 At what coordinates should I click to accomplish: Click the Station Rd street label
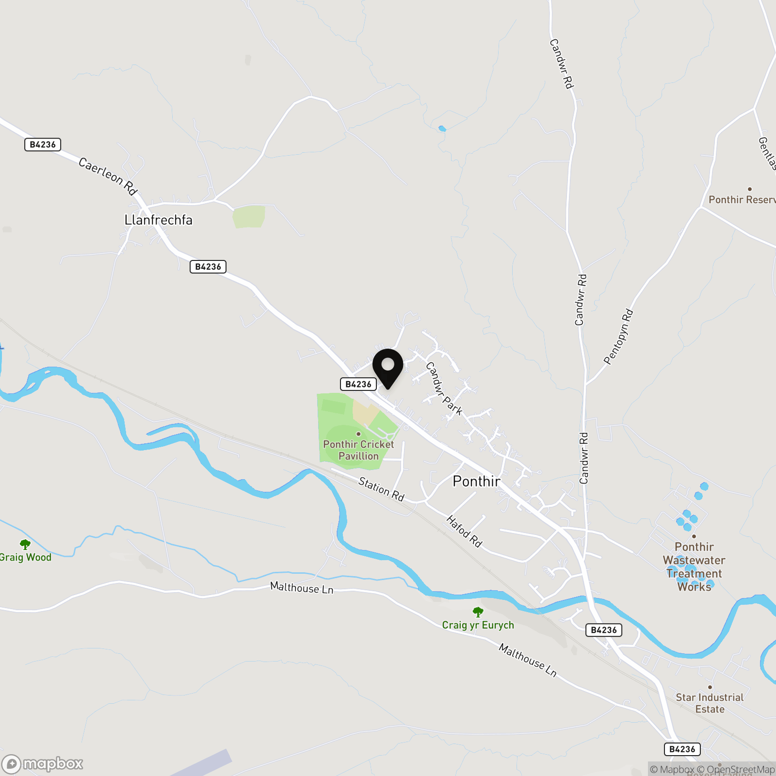[x=381, y=489]
